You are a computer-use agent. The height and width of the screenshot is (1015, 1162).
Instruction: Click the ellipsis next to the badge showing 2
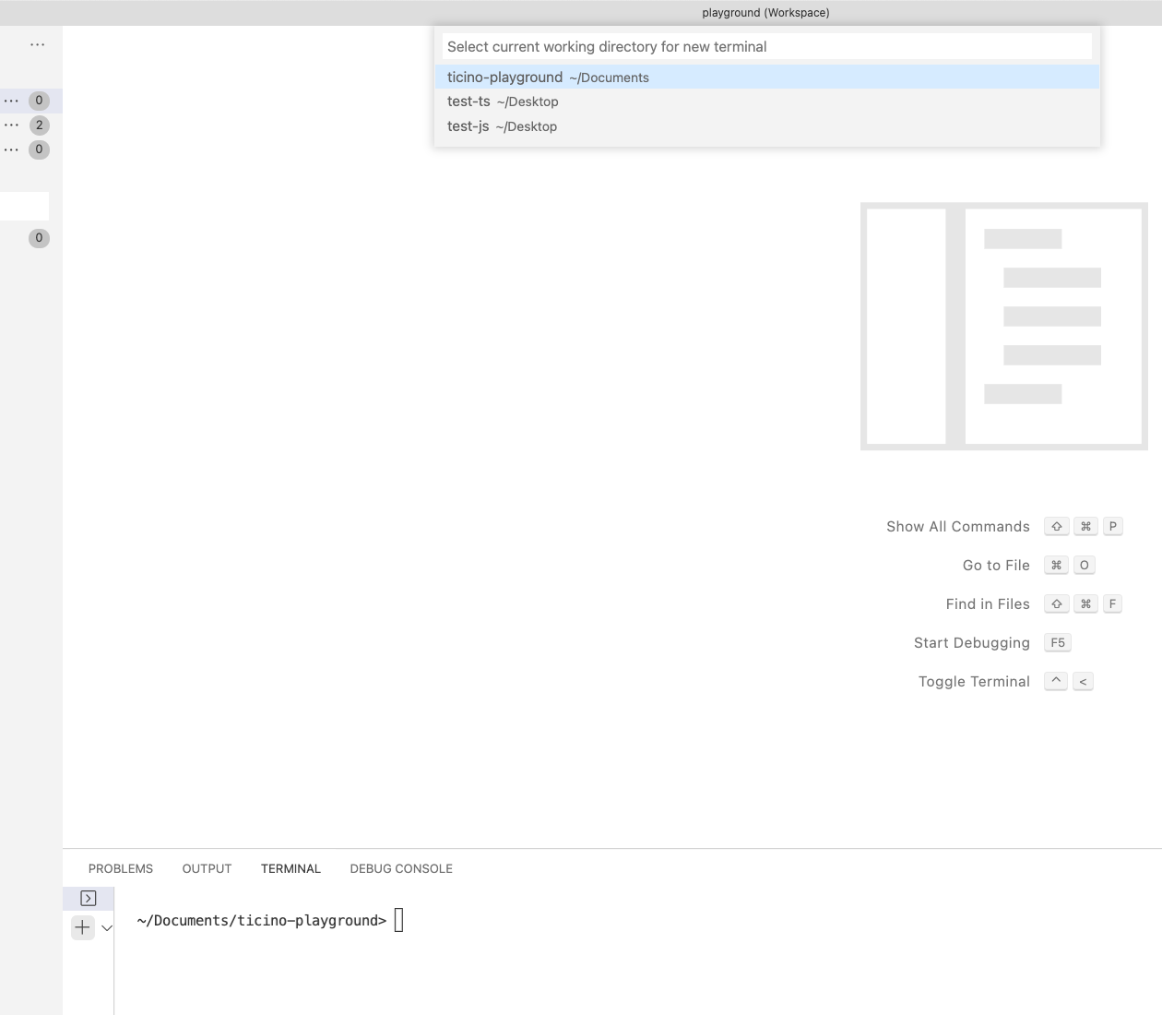tap(12, 124)
